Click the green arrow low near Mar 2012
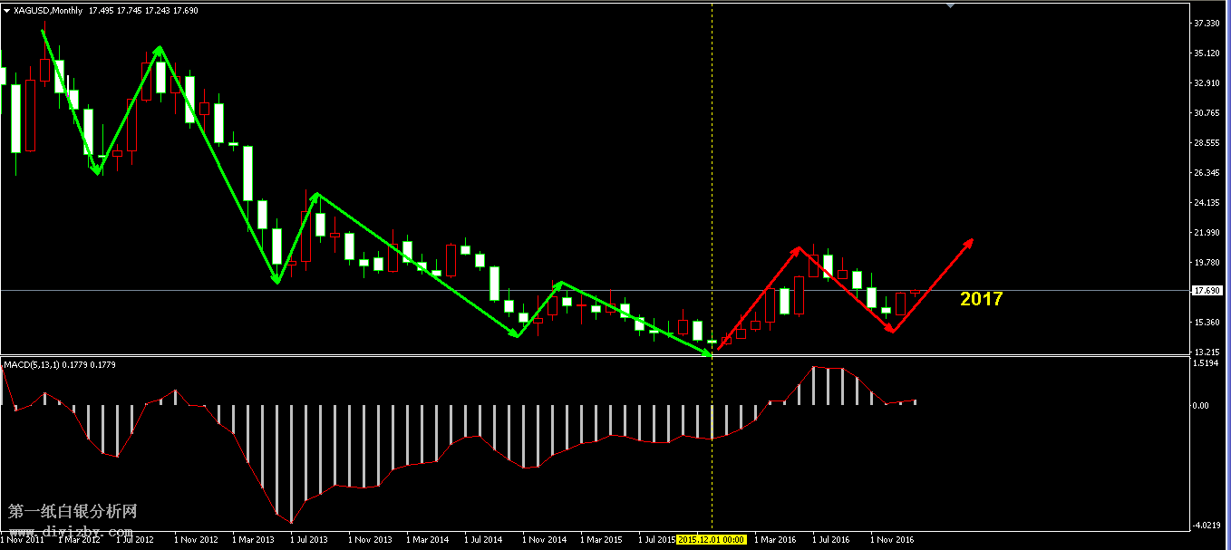Screen dimensions: 1231x550 coord(97,172)
